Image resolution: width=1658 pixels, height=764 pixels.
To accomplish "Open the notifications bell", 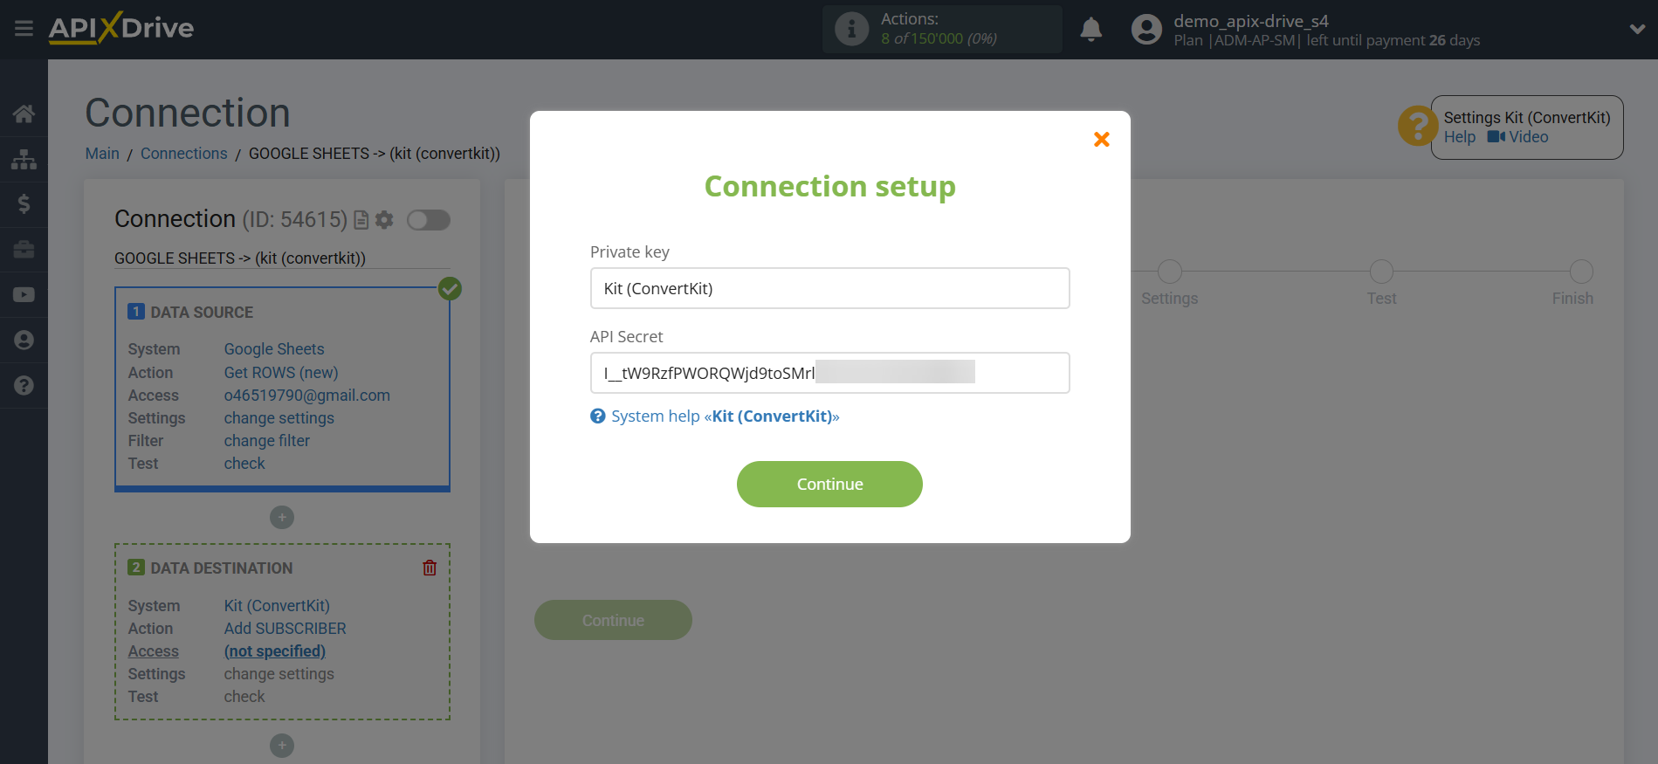I will coord(1090,30).
